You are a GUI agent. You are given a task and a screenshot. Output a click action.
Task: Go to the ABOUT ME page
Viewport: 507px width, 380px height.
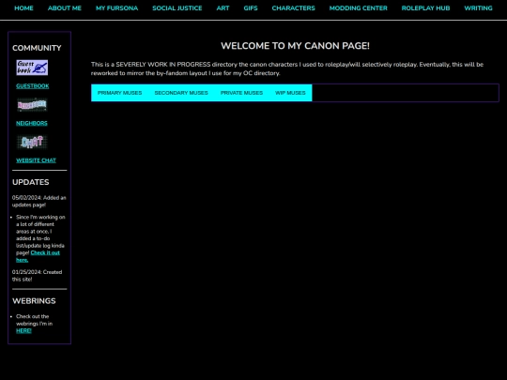click(65, 8)
